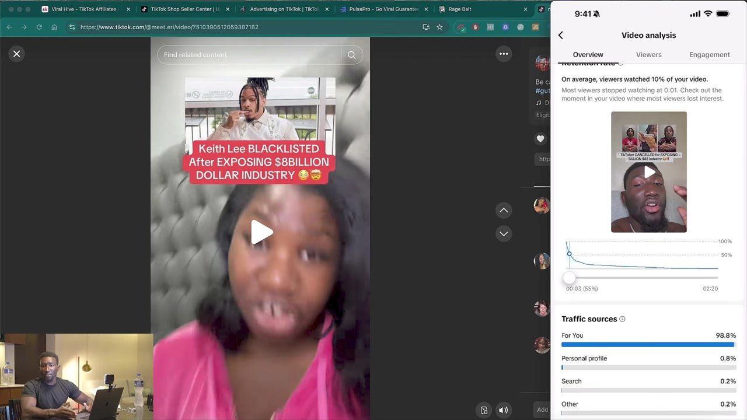Close the TikTok video viewer
The image size is (747, 420).
coord(16,54)
